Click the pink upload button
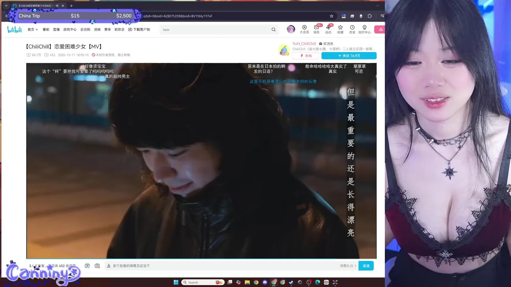Image resolution: width=511 pixels, height=287 pixels. [380, 29]
